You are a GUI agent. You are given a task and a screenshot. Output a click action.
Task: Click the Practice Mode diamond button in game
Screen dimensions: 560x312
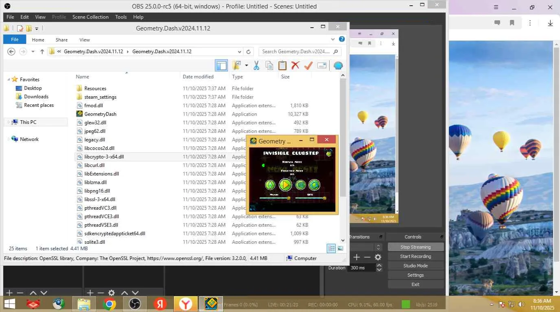pos(270,185)
